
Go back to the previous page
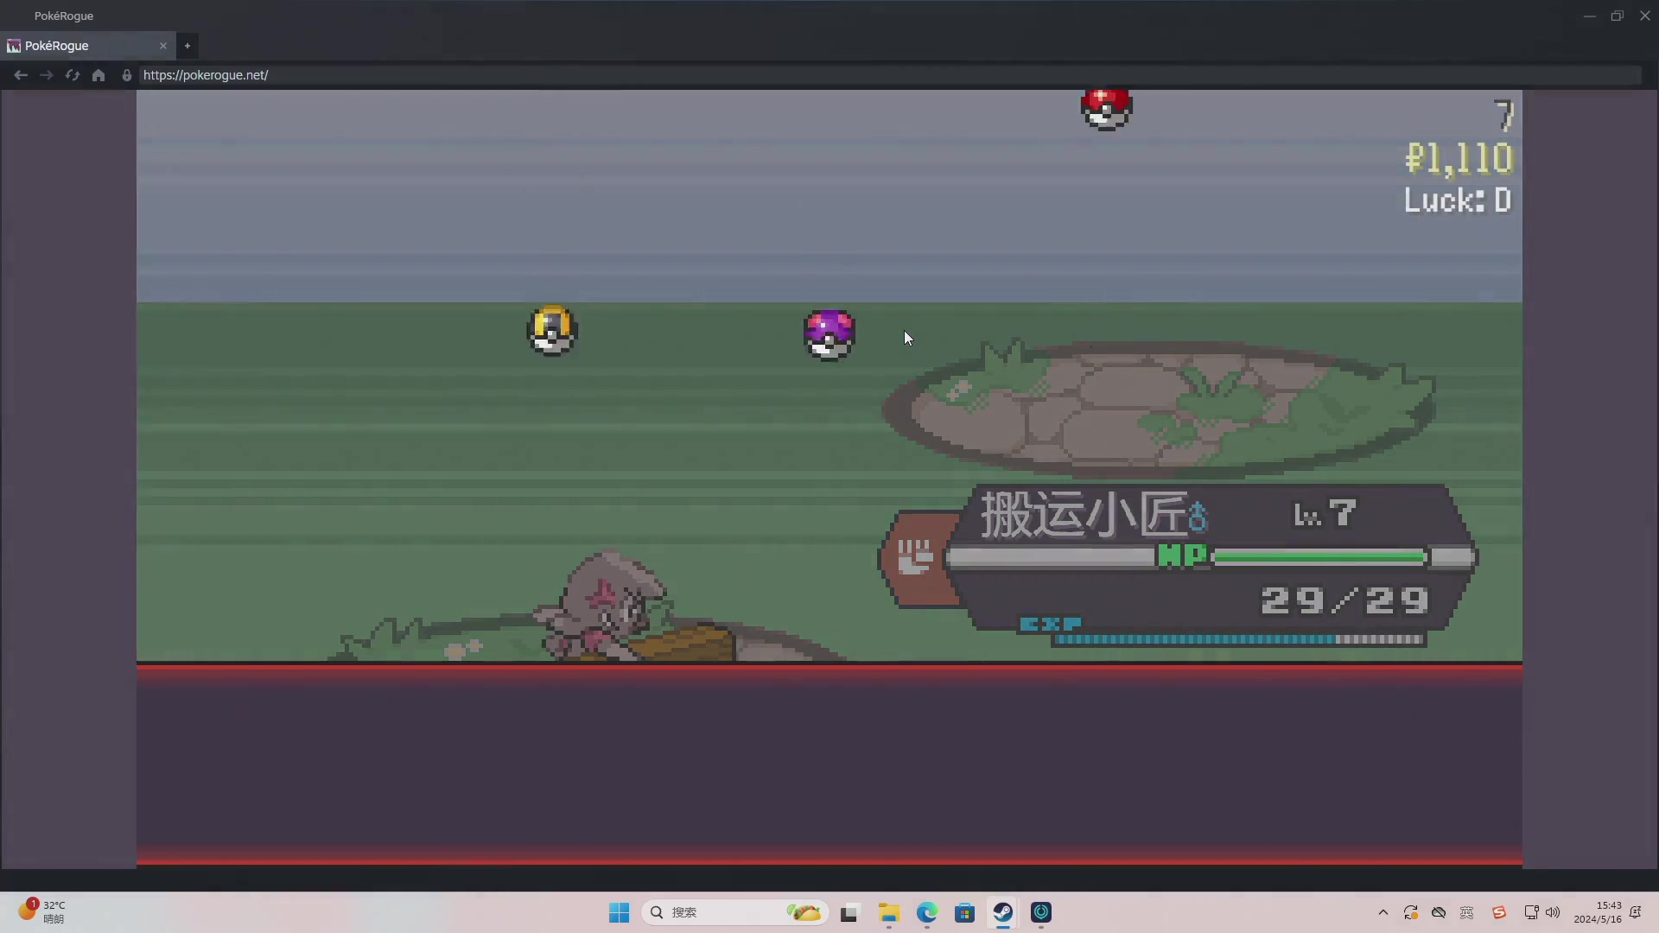tap(21, 75)
